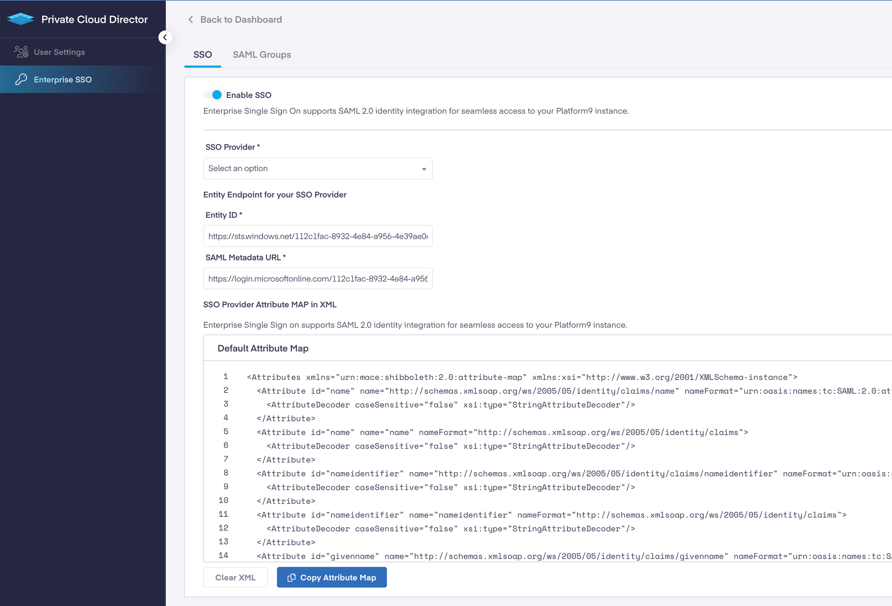Open User Settings in the sidebar
This screenshot has height=606, width=892.
tap(59, 52)
